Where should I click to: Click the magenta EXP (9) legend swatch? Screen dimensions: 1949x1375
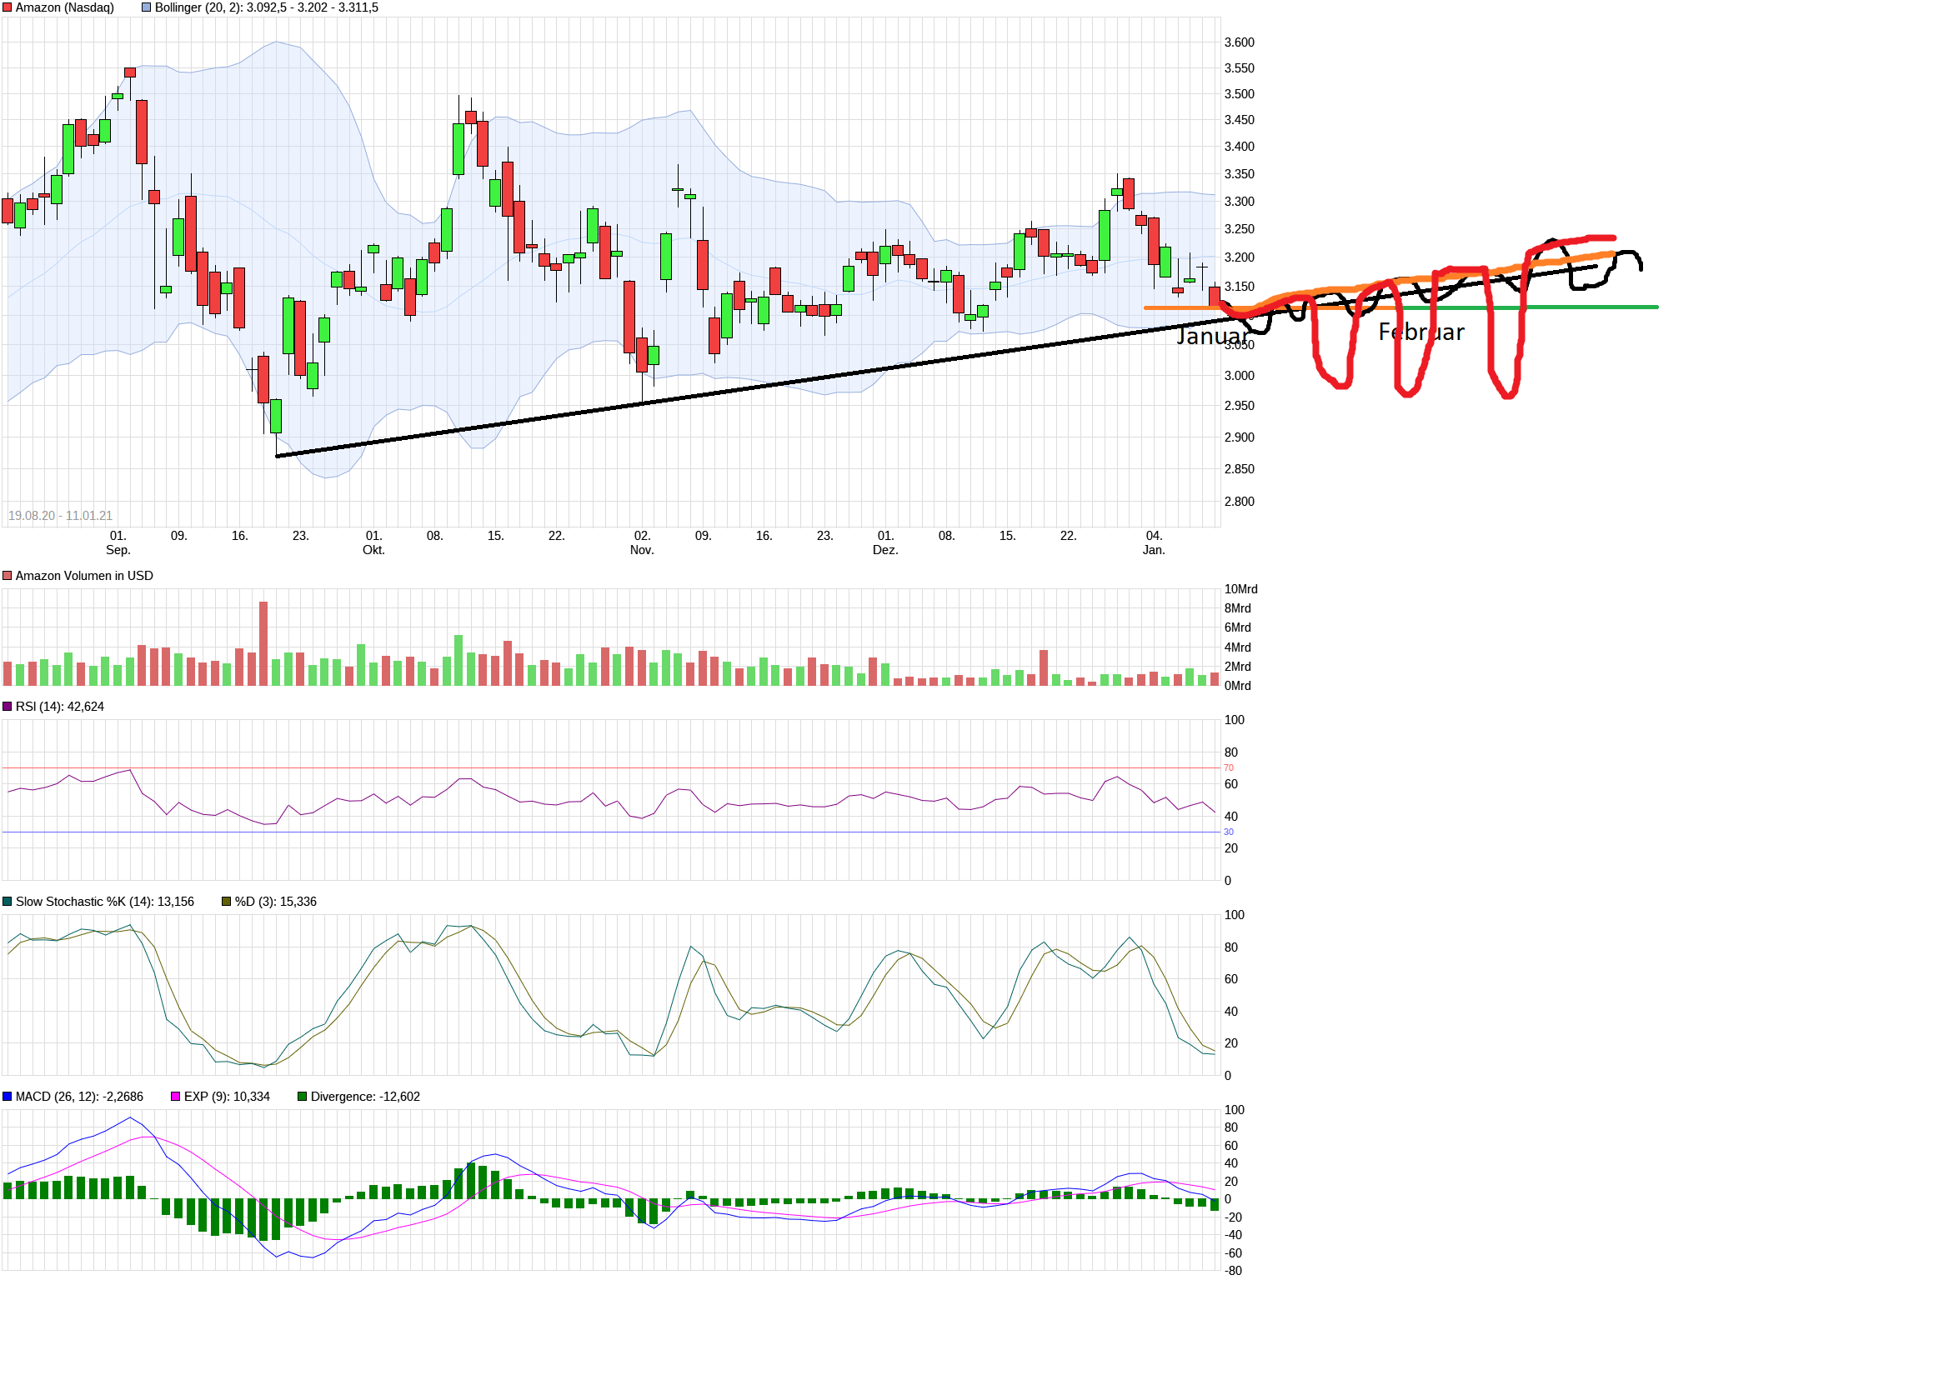click(176, 1097)
